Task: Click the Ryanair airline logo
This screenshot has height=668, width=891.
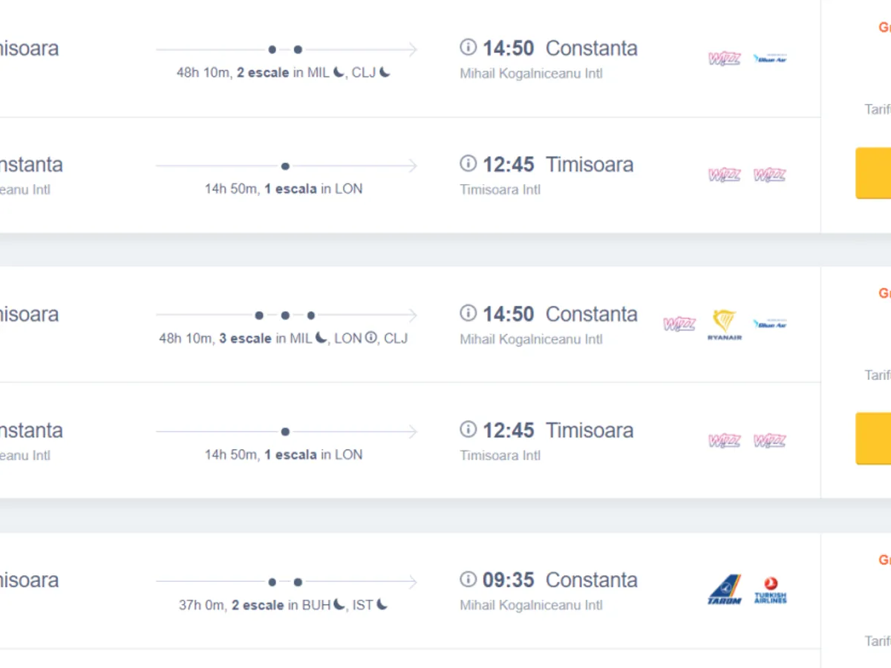Action: tap(724, 325)
